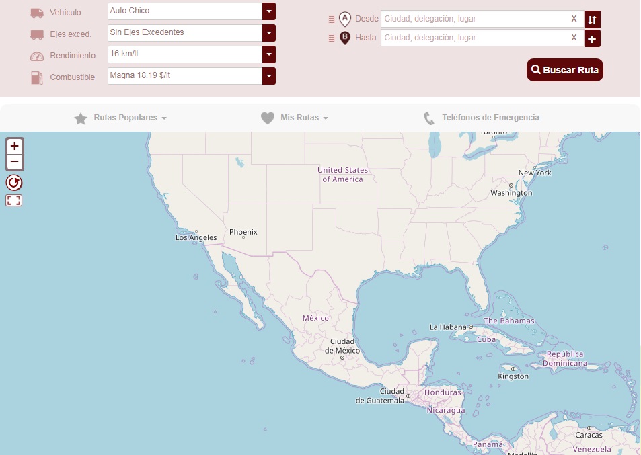Clear the Desde field with X

click(x=574, y=19)
